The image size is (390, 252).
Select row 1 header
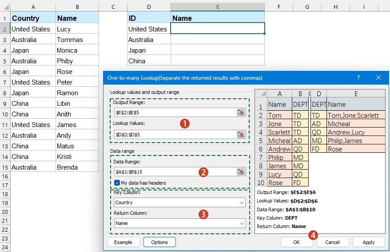tap(5, 18)
